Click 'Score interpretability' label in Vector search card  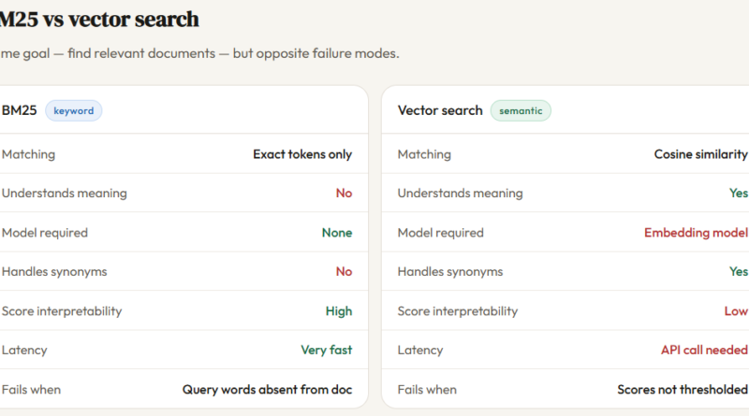pyautogui.click(x=458, y=311)
